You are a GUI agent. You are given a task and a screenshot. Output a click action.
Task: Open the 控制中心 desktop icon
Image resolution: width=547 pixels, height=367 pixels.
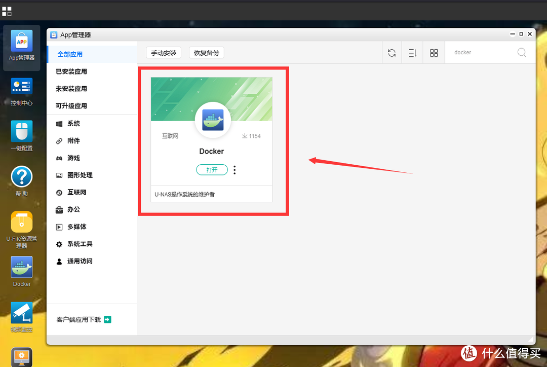pos(22,92)
